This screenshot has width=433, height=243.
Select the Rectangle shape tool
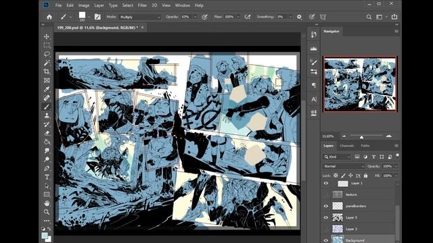47,194
